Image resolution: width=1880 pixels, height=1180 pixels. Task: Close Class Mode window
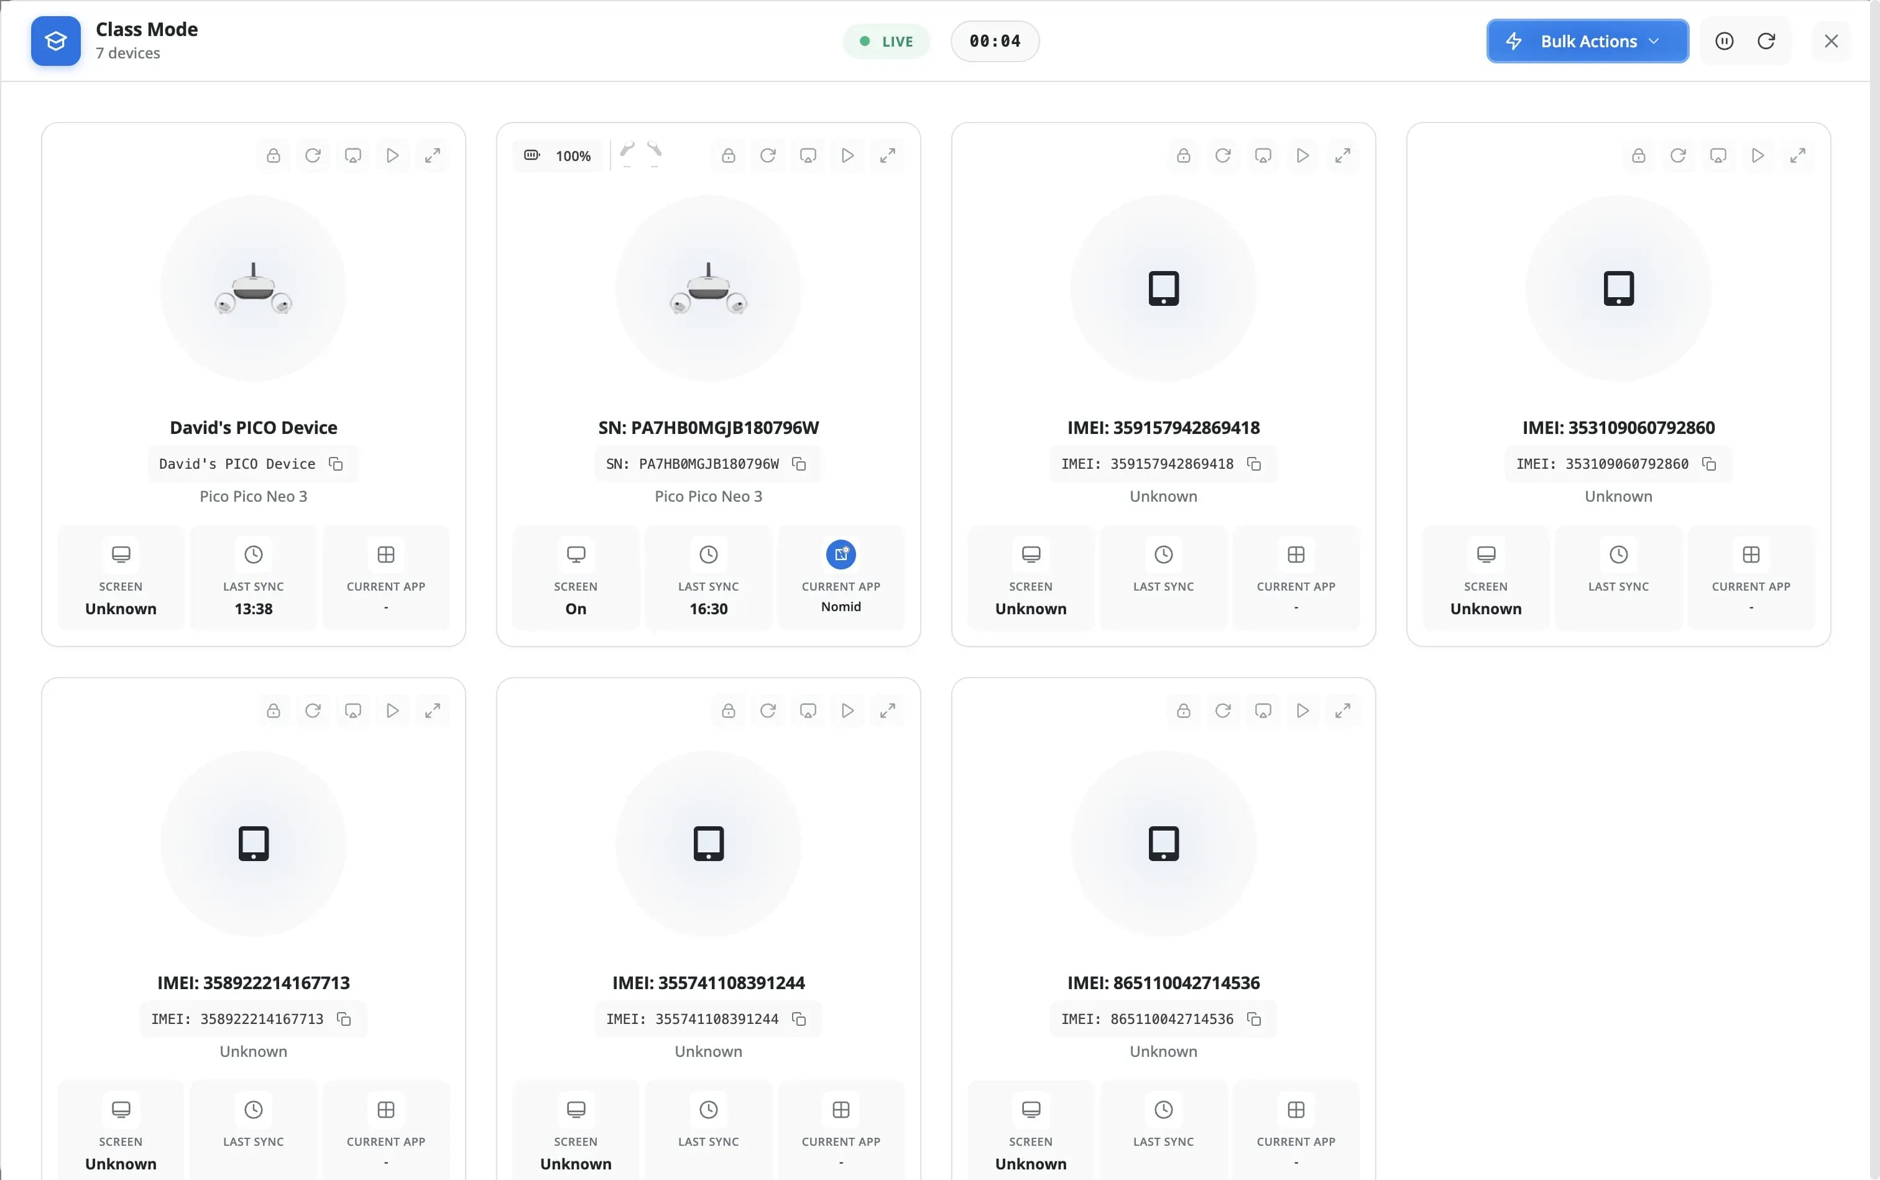click(x=1831, y=40)
